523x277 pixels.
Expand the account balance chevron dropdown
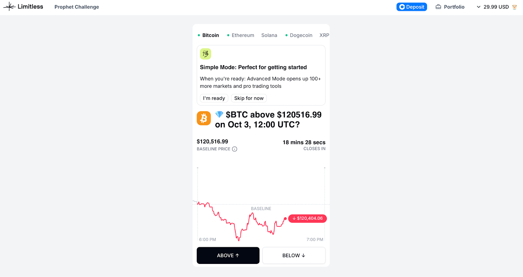[x=479, y=7]
